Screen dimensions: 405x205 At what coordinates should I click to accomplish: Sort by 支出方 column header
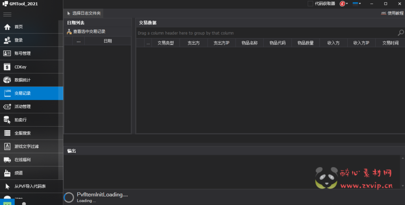click(193, 43)
